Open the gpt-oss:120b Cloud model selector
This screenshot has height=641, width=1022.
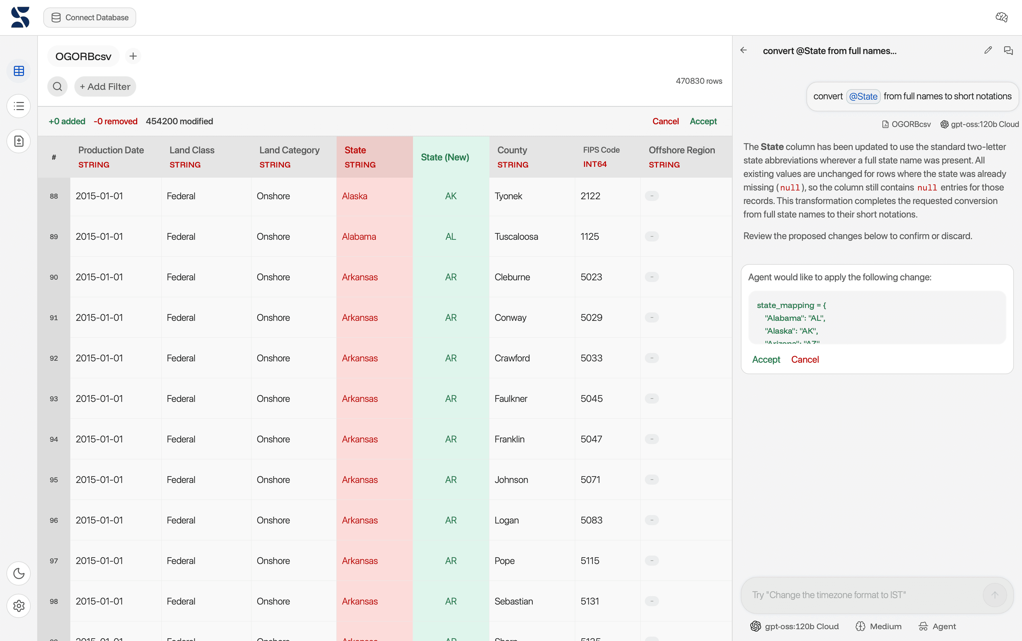[x=794, y=626]
